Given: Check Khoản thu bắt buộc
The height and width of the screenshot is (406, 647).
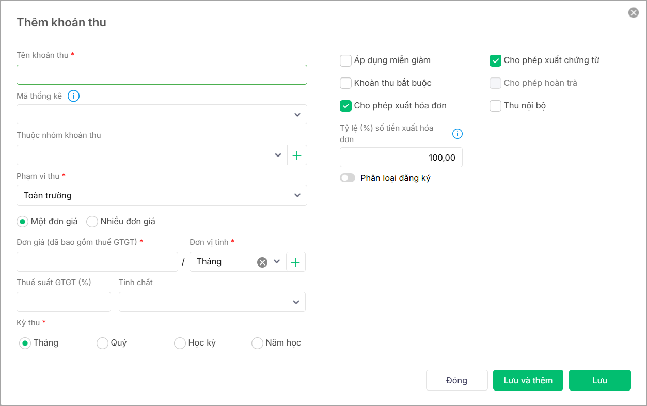Looking at the screenshot, I should [x=346, y=83].
